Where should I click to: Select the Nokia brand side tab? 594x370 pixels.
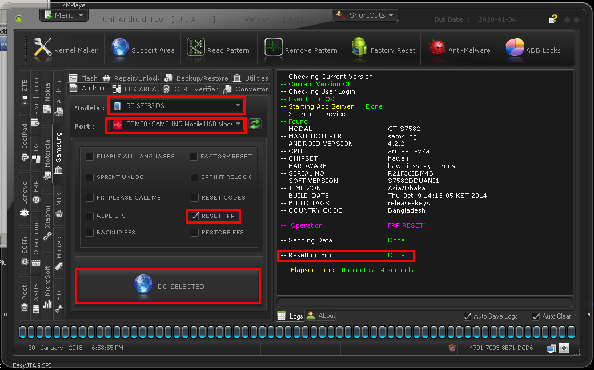tap(47, 98)
